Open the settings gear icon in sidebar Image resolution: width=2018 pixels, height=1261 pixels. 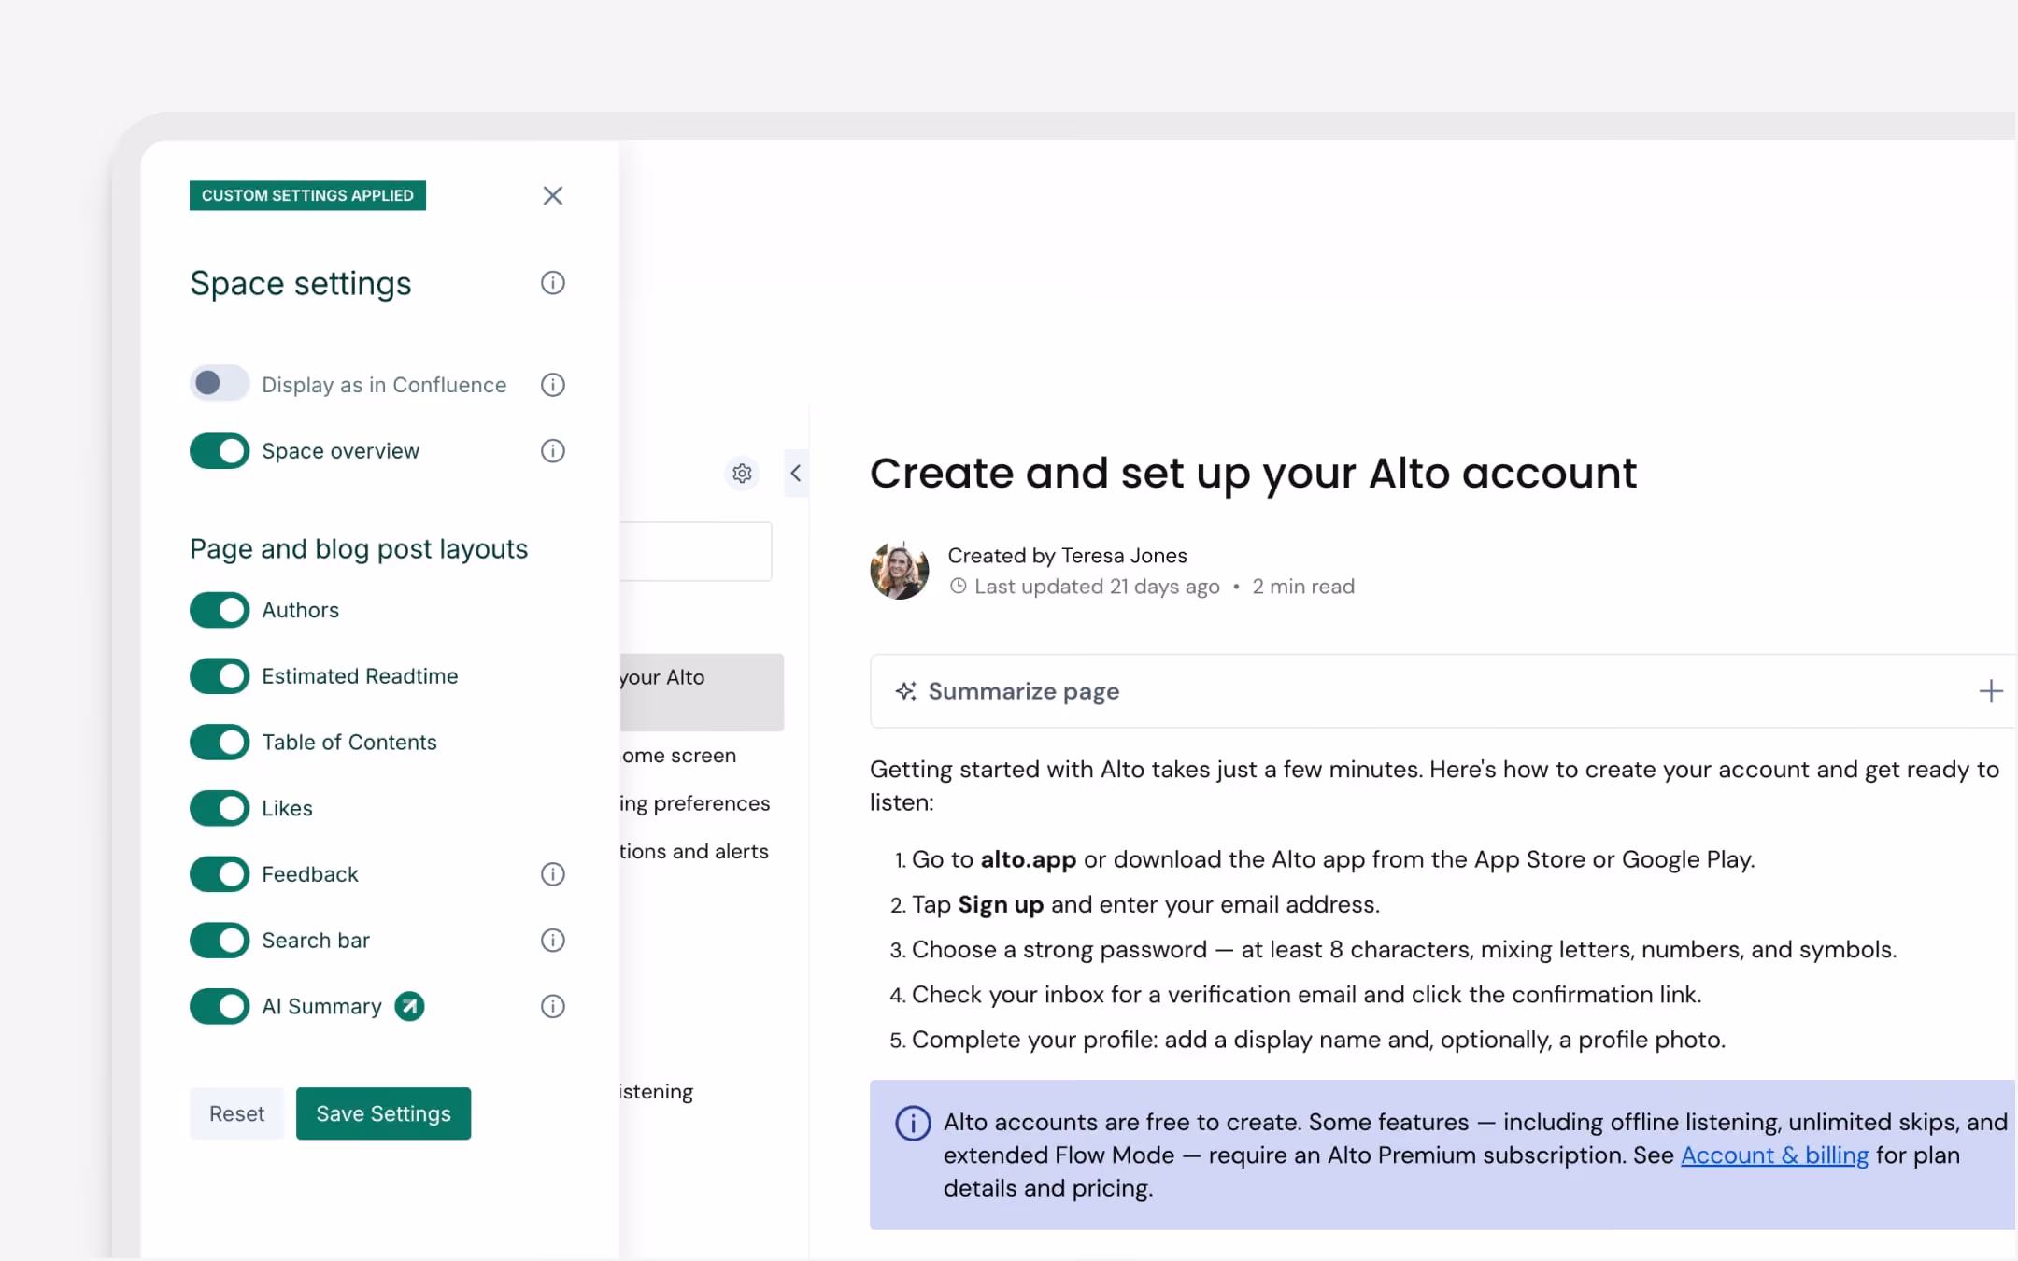742,474
